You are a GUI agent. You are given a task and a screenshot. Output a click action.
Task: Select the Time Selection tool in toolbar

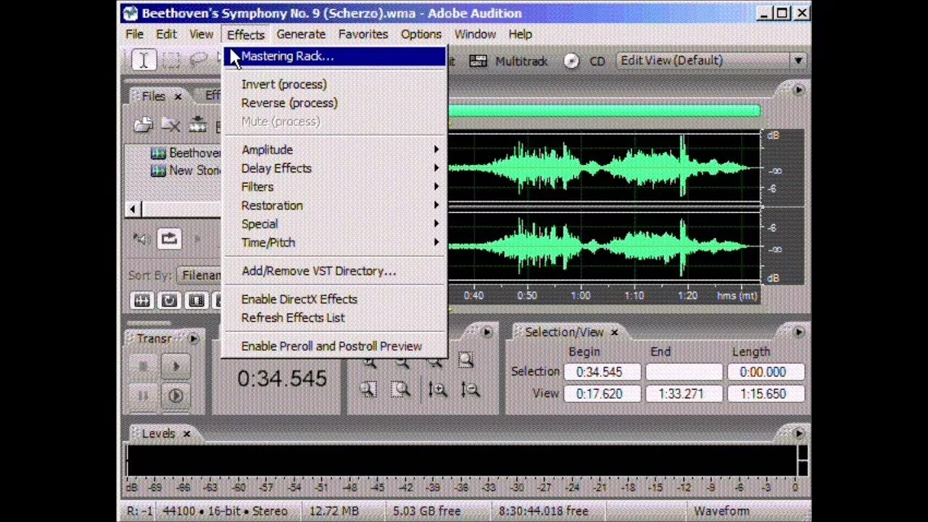pos(143,60)
